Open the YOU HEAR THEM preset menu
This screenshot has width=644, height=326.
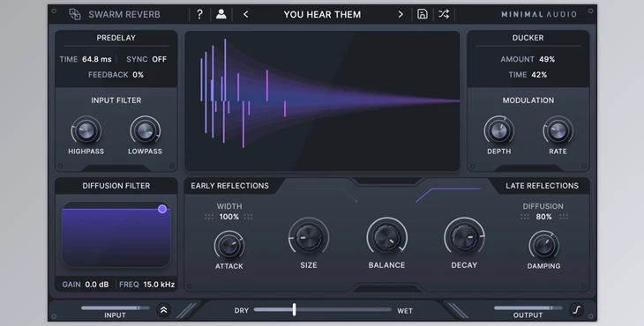pos(322,14)
